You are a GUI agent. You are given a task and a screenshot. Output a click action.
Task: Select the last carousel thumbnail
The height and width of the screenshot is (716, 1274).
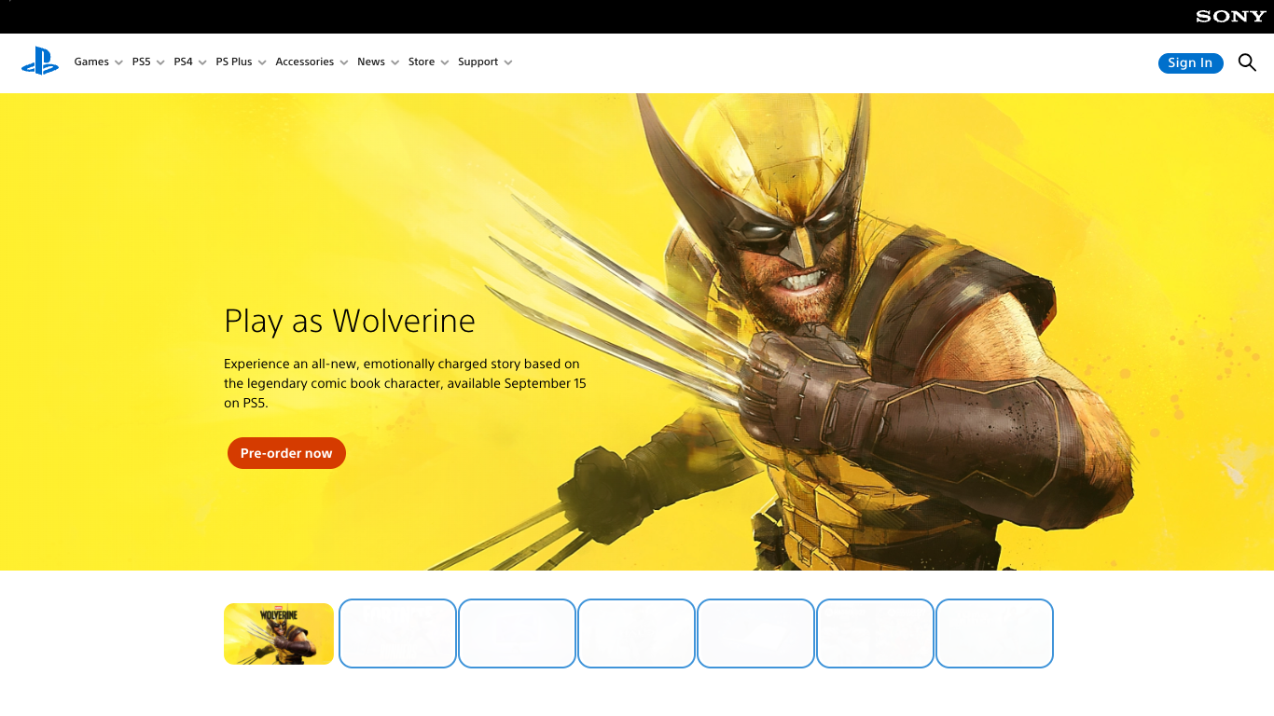pos(994,634)
